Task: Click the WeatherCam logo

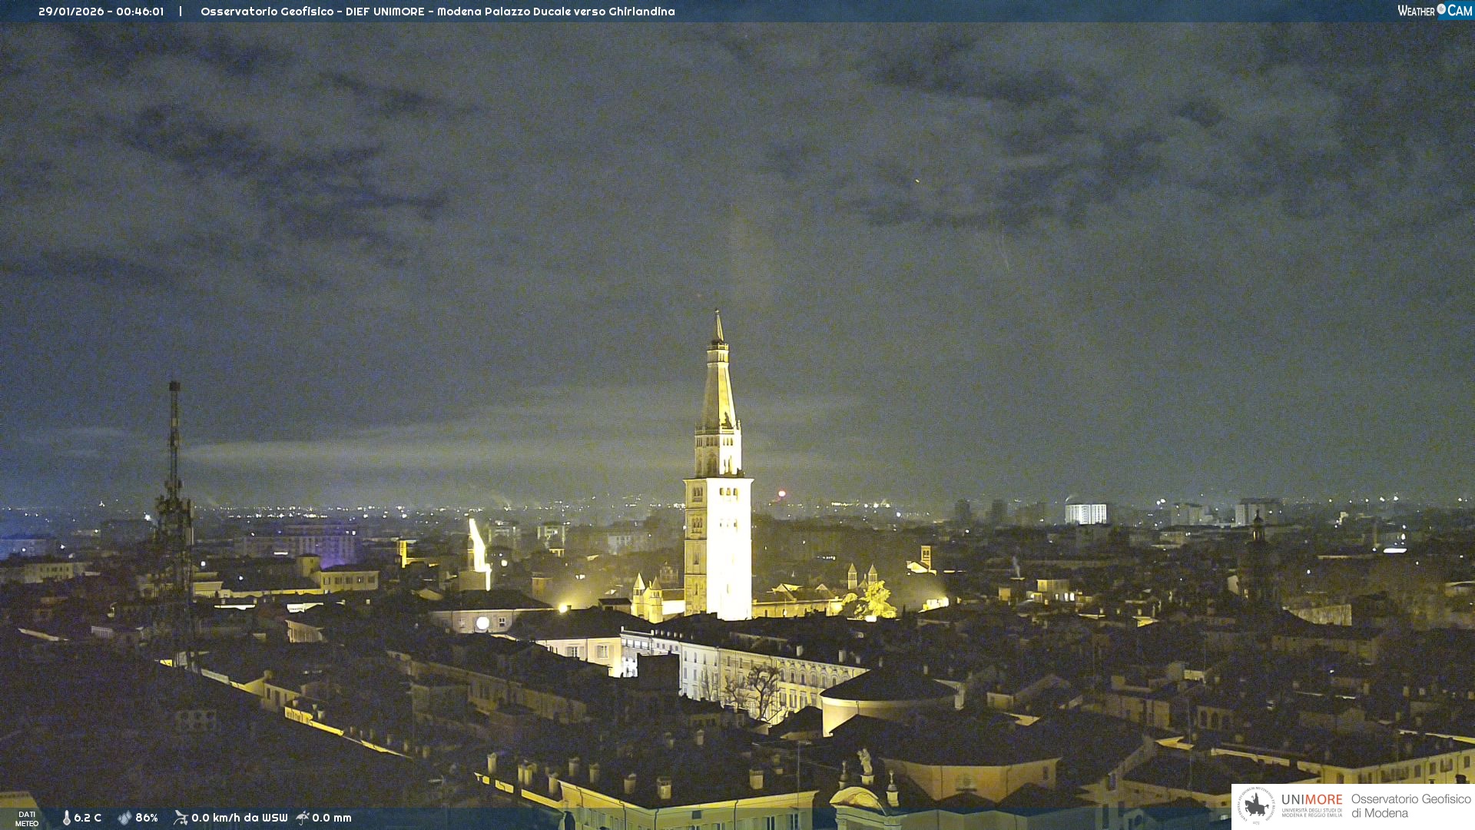Action: (x=1434, y=11)
